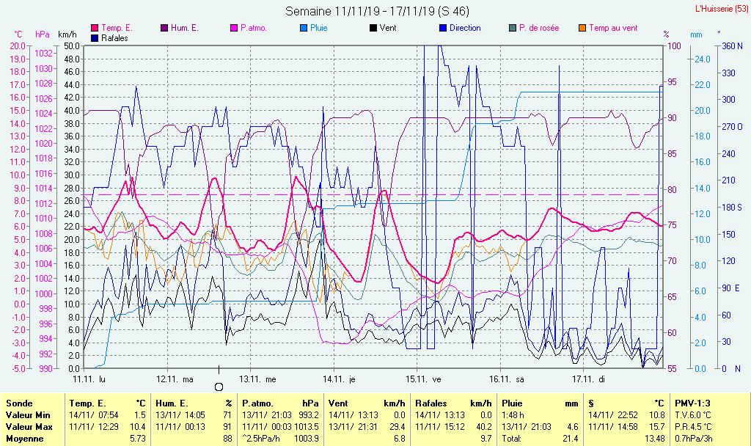
Task: Click the 'mm' rain axis unit label
Action: 696,34
